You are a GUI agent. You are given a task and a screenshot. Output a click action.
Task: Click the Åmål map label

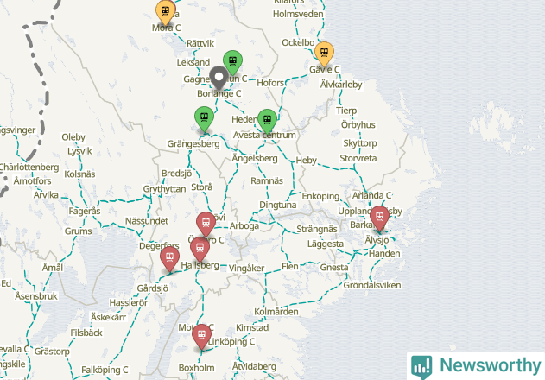pos(53,268)
